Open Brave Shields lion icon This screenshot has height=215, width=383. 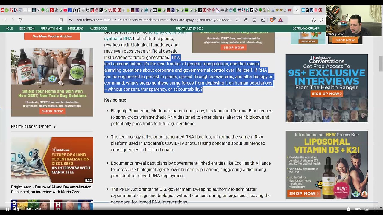pyautogui.click(x=272, y=20)
